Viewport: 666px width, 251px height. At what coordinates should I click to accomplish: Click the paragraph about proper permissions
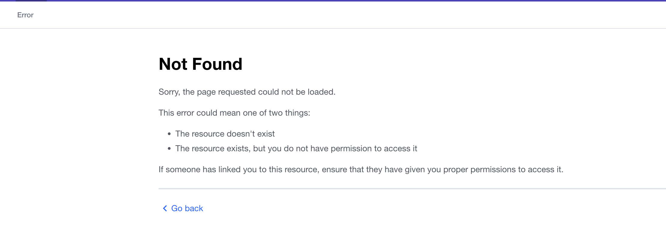tap(361, 170)
